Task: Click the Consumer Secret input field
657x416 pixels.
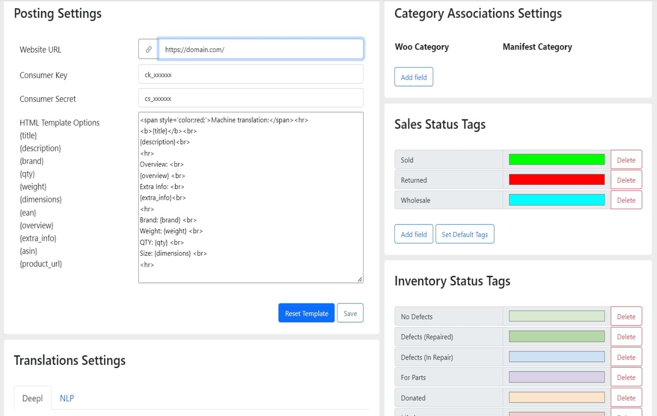Action: coord(251,98)
